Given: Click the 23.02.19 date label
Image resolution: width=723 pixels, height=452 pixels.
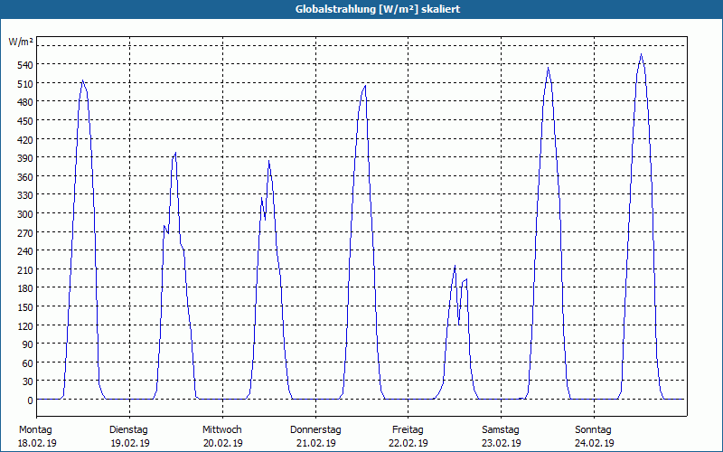Looking at the screenshot, I should point(502,443).
